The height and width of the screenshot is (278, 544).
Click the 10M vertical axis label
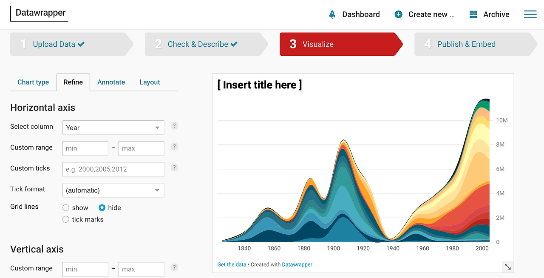click(x=502, y=120)
